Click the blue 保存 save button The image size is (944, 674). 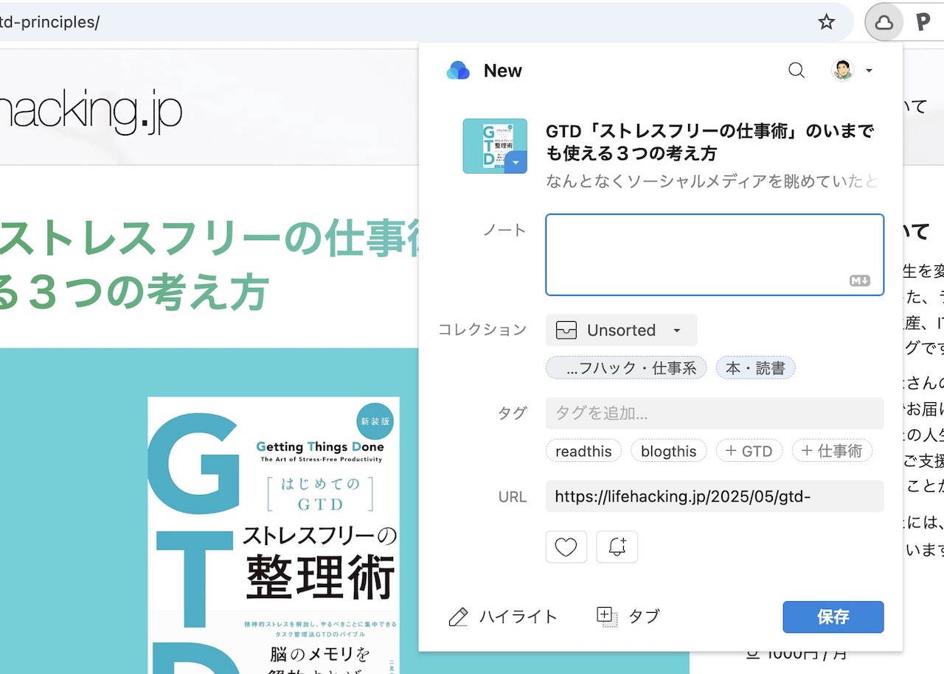pyautogui.click(x=833, y=617)
